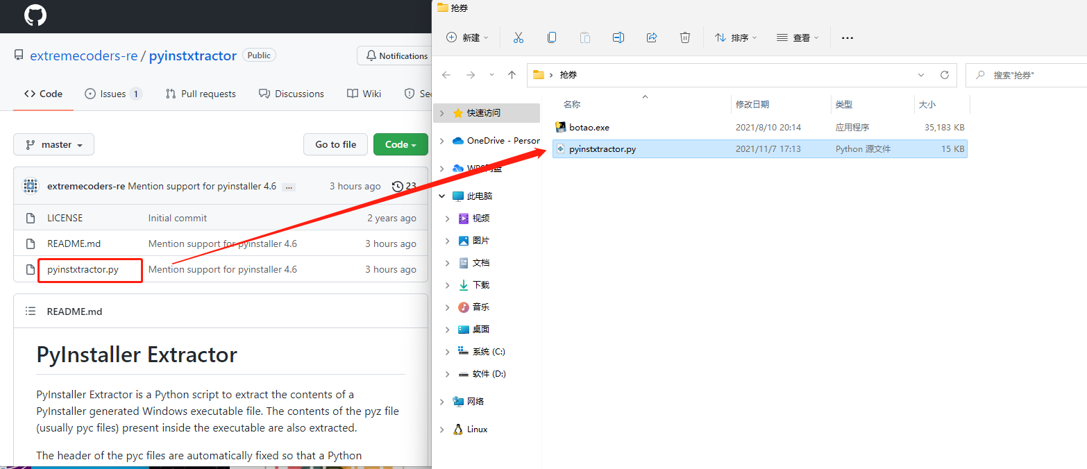Expand the Linux tree node
This screenshot has width=1087, height=469.
pyautogui.click(x=443, y=429)
